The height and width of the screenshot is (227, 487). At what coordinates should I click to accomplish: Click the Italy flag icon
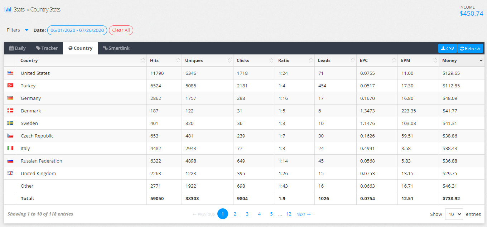click(x=10, y=148)
